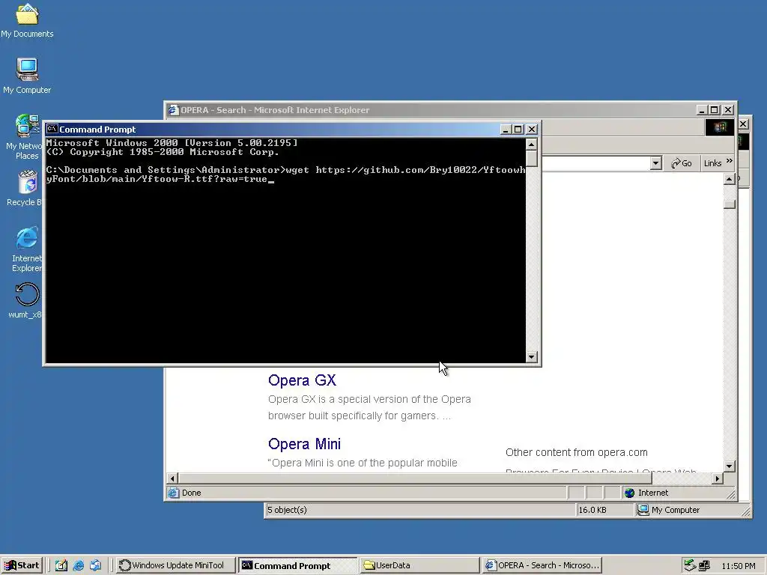Screen dimensions: 767x575
Task: Minimize the Command Prompt window
Action: click(x=507, y=129)
